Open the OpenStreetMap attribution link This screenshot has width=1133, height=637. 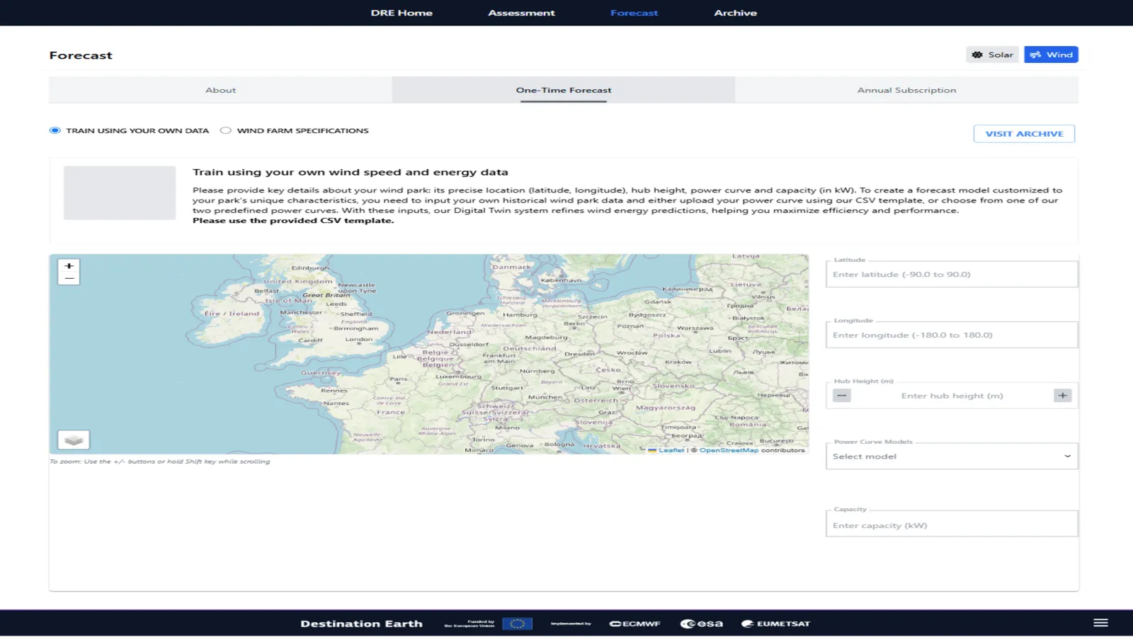coord(729,450)
